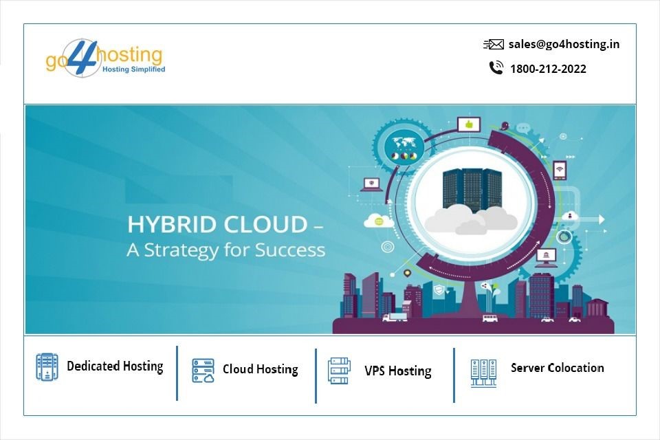The image size is (660, 440).
Task: Open the sales@go4hosting.in email link
Action: pyautogui.click(x=564, y=44)
